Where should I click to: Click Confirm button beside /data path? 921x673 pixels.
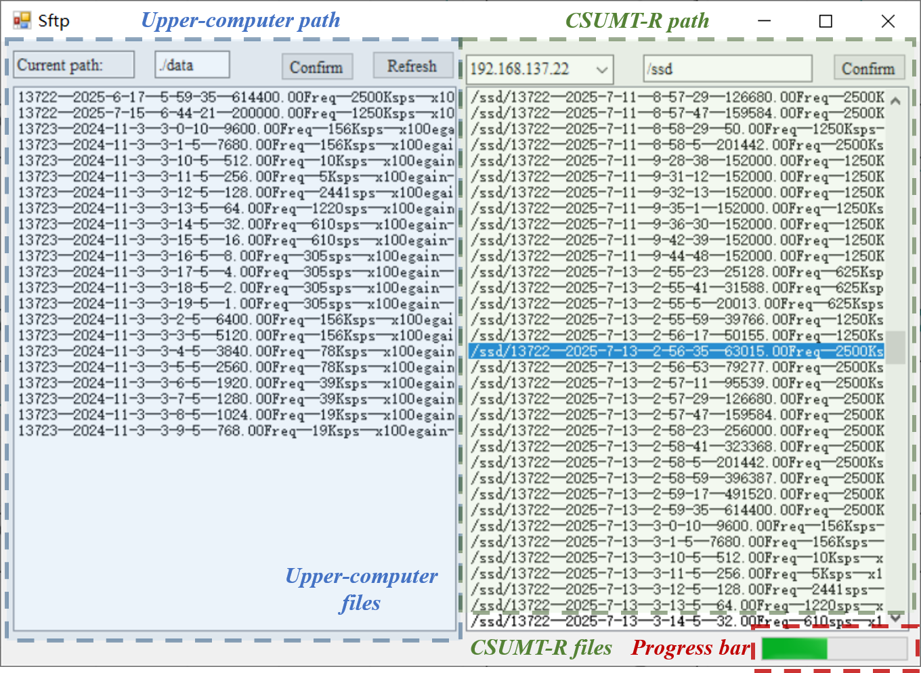(x=316, y=67)
